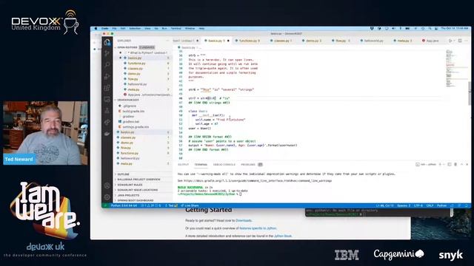Viewport: 474px width, 266px height.
Task: Open the Run button dropdown arrow
Action: click(453, 41)
